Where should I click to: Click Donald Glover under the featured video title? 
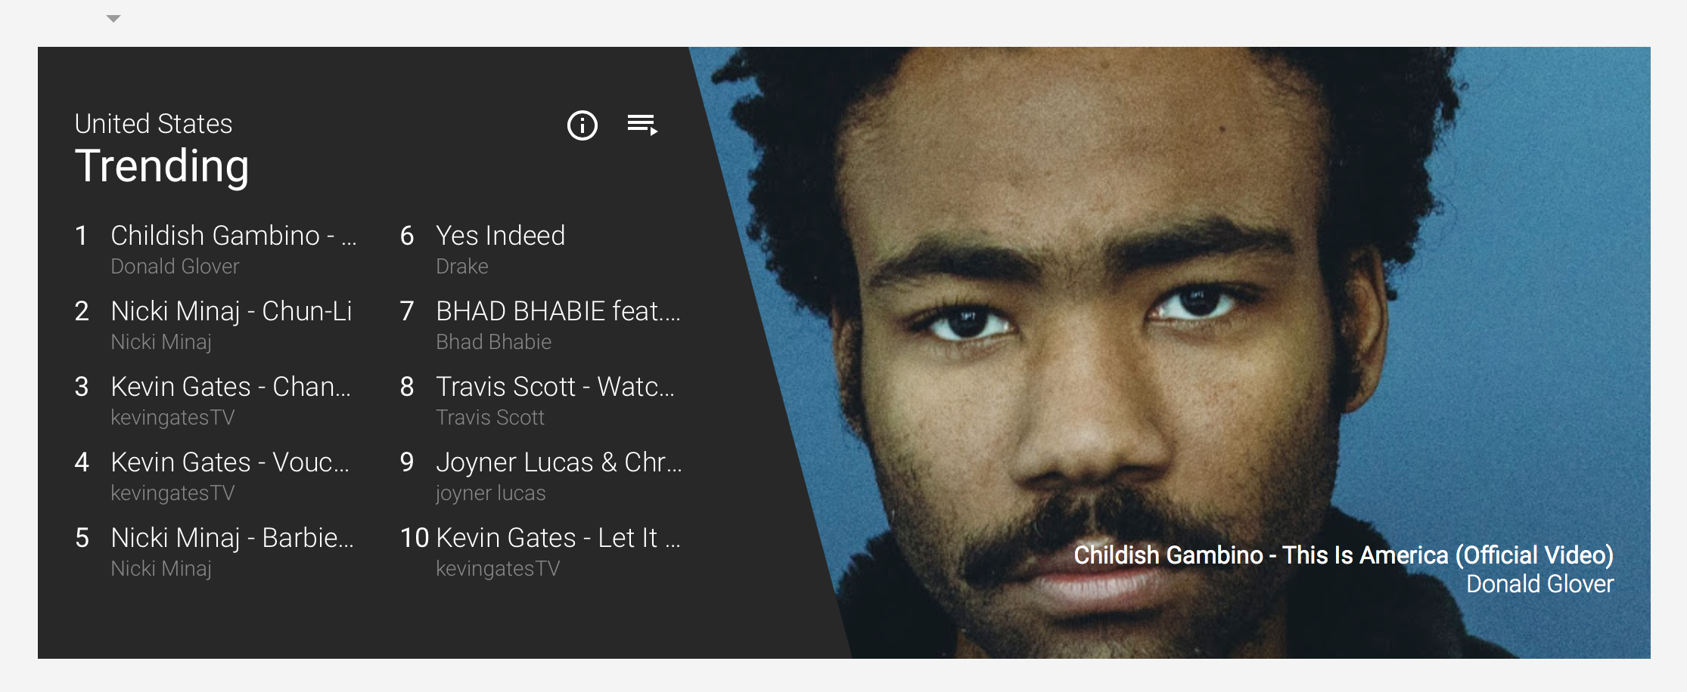1540,584
